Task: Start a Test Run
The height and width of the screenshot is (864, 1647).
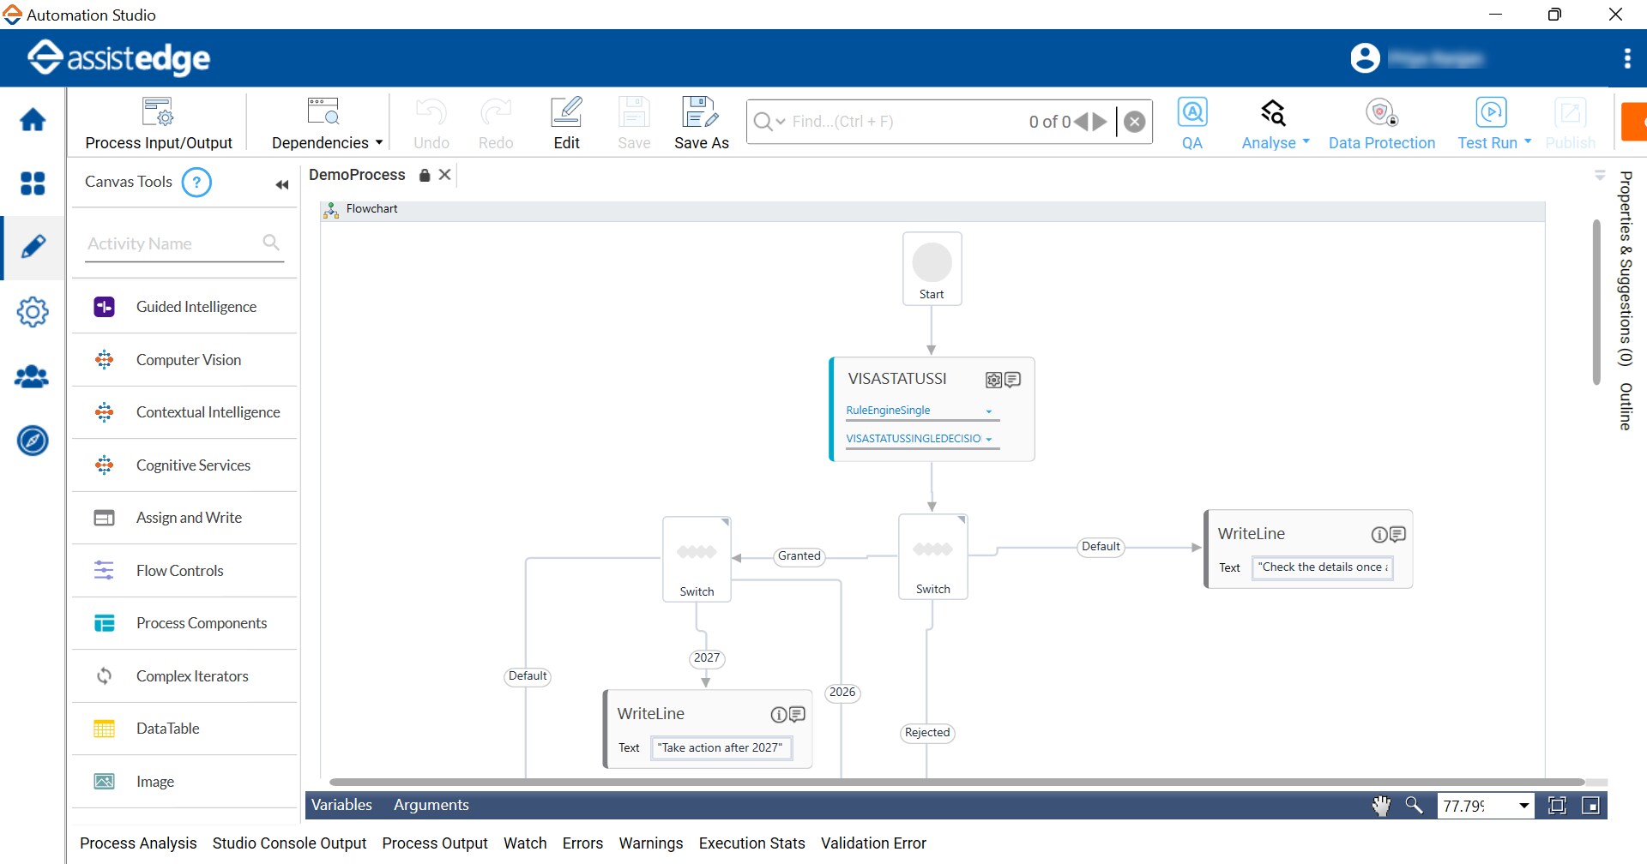Action: coord(1491,121)
